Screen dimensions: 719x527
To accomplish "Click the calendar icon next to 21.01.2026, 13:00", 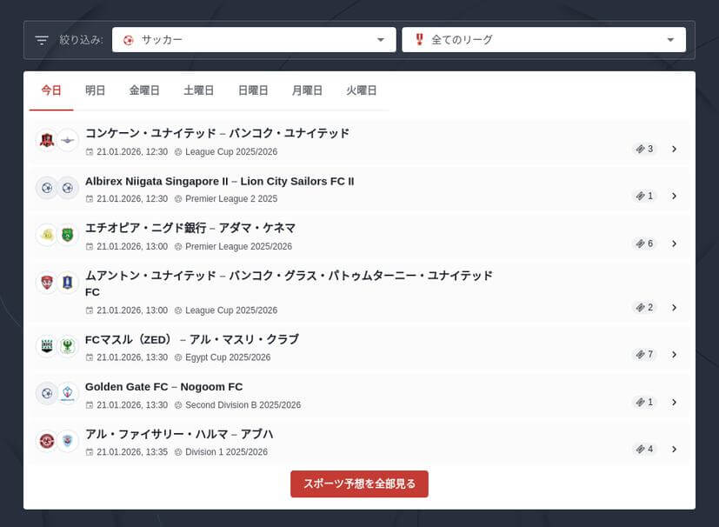I will pyautogui.click(x=90, y=246).
